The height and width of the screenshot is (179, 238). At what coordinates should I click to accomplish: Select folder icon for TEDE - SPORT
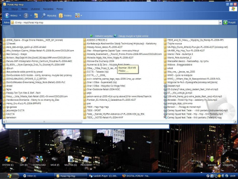pos(85,110)
